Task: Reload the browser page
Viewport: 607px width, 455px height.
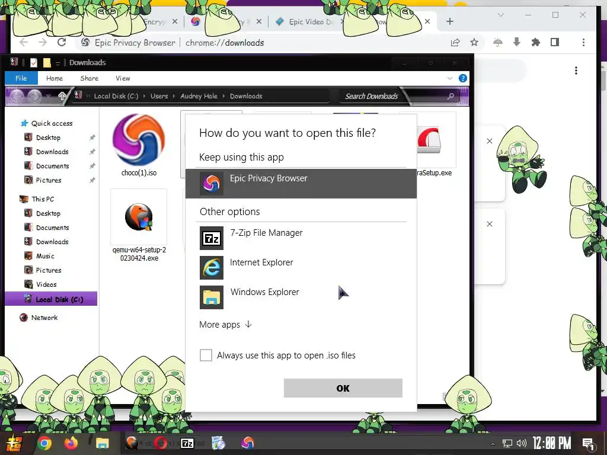Action: pyautogui.click(x=62, y=43)
